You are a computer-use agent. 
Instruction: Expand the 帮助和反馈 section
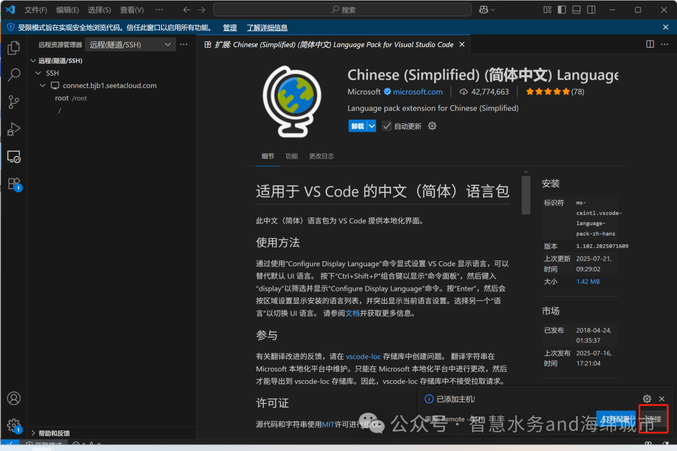(x=33, y=433)
